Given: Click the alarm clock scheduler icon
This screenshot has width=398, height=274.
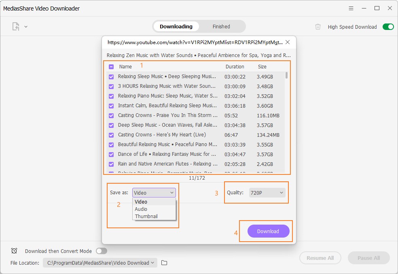Looking at the screenshot, I should click(14, 251).
